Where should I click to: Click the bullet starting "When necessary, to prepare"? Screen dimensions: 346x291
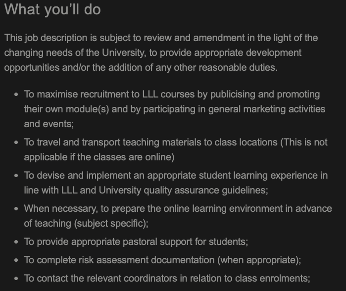pyautogui.click(x=178, y=216)
